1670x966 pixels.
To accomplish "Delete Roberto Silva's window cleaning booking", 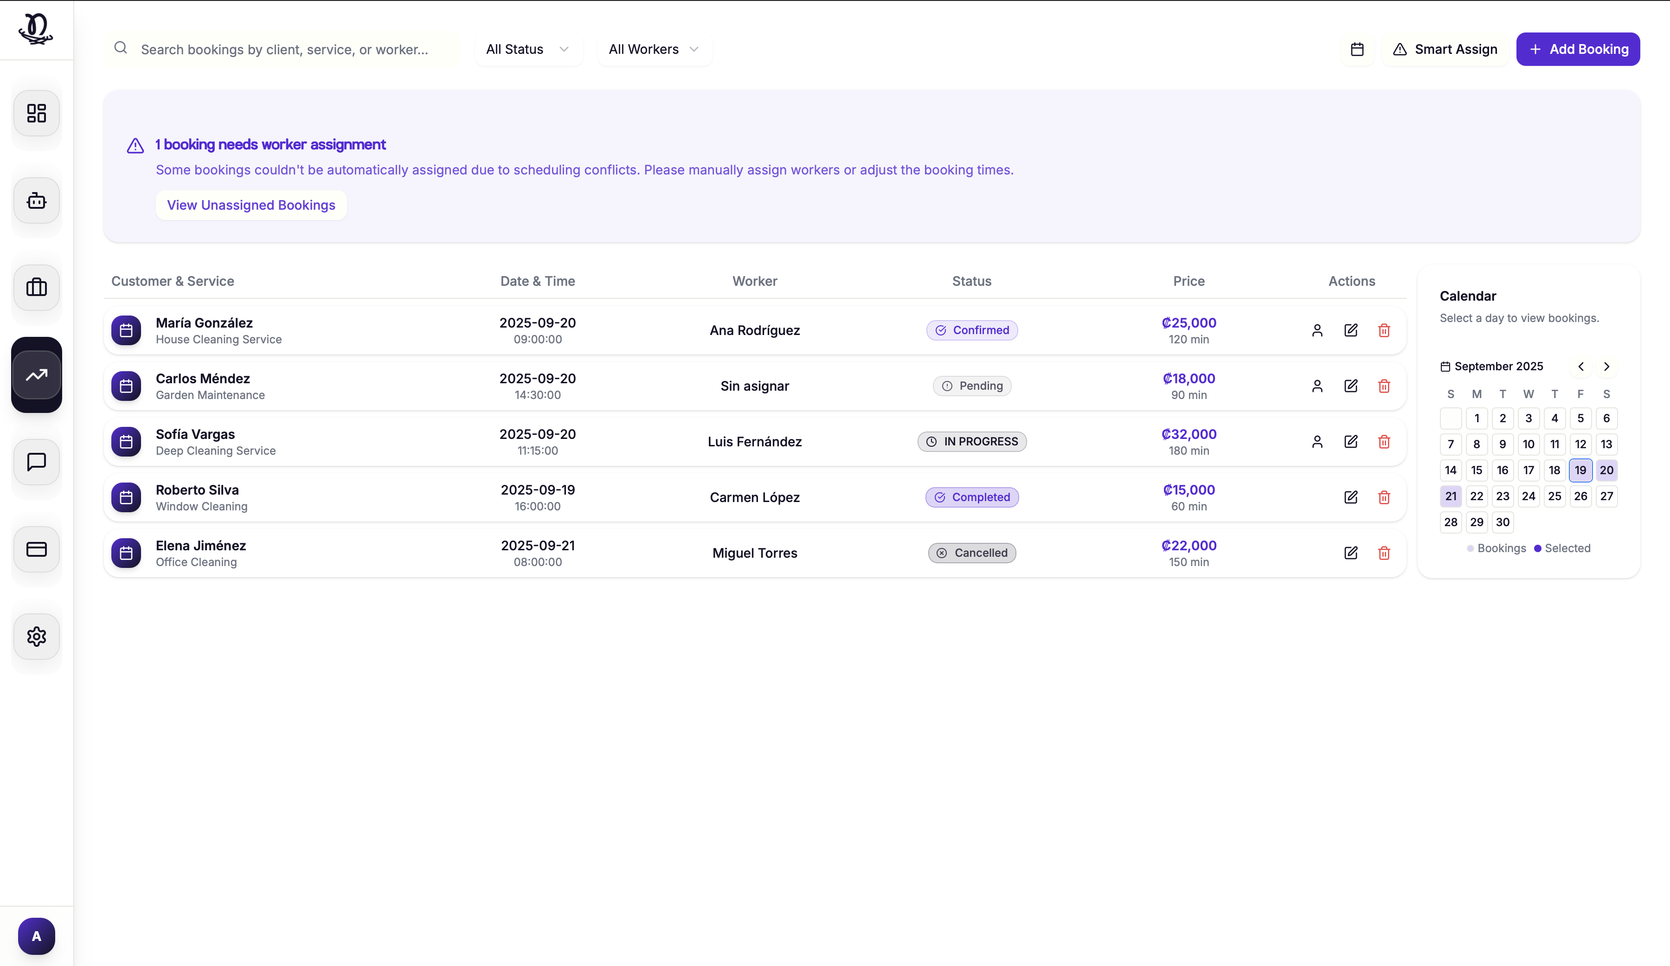I will (x=1384, y=496).
